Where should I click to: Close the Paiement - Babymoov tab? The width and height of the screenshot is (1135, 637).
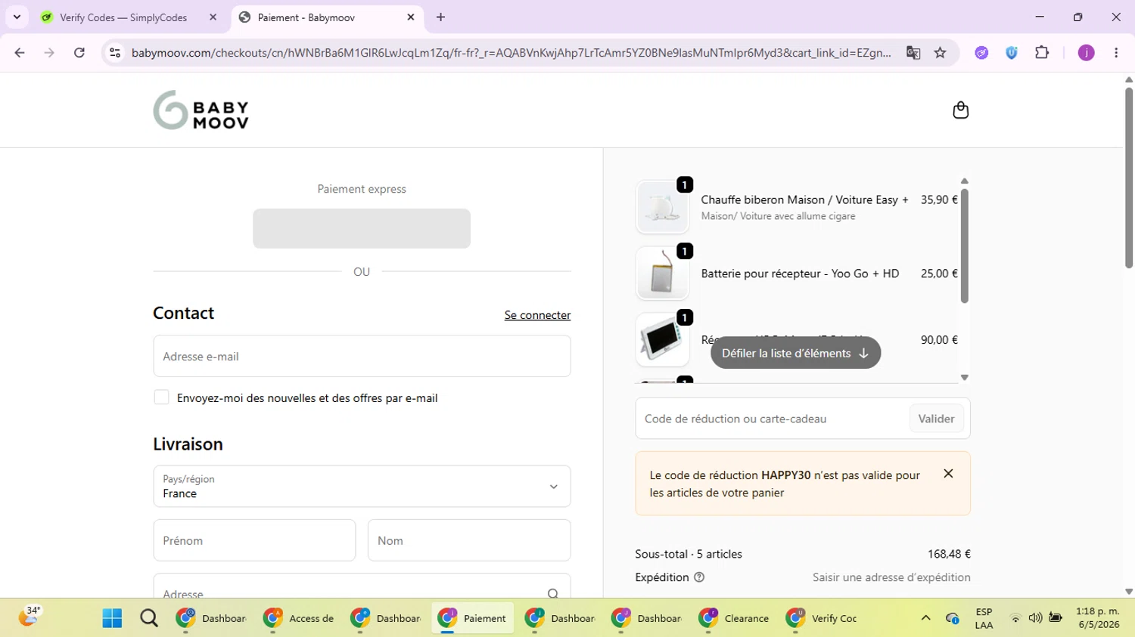411,17
